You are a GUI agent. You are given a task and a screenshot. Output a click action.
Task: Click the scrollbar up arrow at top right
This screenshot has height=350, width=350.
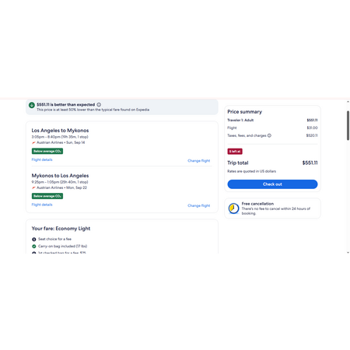(348, 102)
